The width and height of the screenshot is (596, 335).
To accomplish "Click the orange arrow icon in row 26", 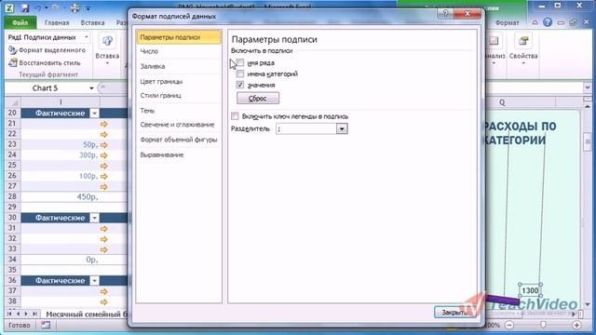I will point(104,176).
